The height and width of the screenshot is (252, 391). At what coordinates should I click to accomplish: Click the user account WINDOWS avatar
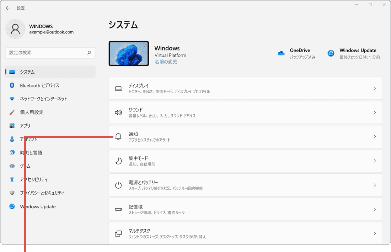point(15,29)
